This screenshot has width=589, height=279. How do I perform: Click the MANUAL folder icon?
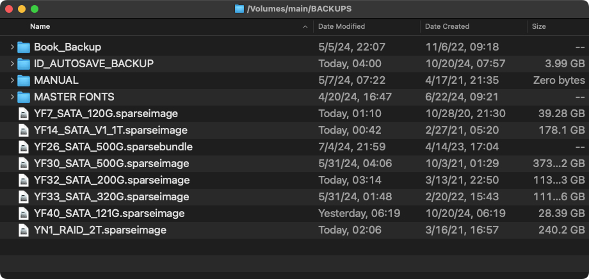[x=24, y=80]
